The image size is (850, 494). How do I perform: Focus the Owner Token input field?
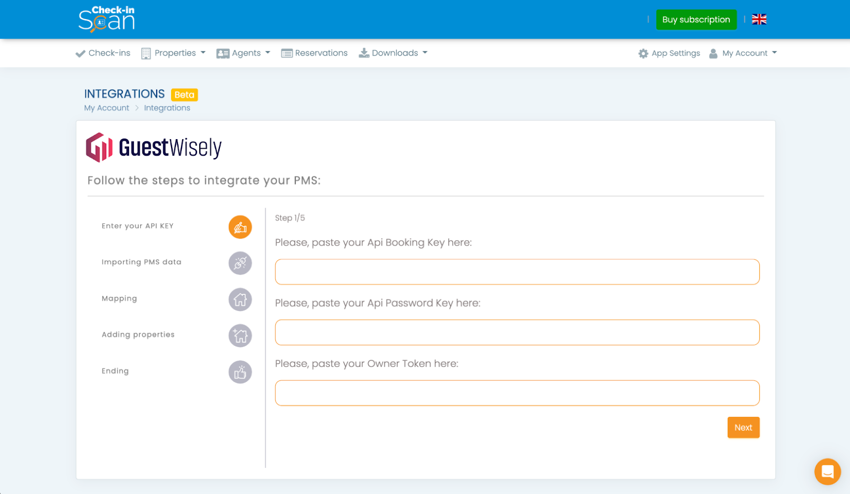[517, 393]
